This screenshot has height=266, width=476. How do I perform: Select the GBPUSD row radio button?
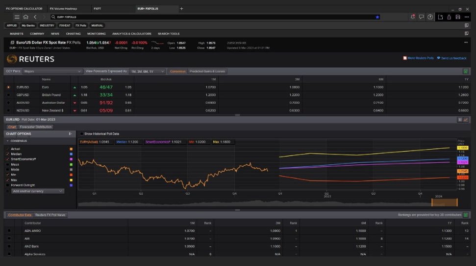point(8,95)
